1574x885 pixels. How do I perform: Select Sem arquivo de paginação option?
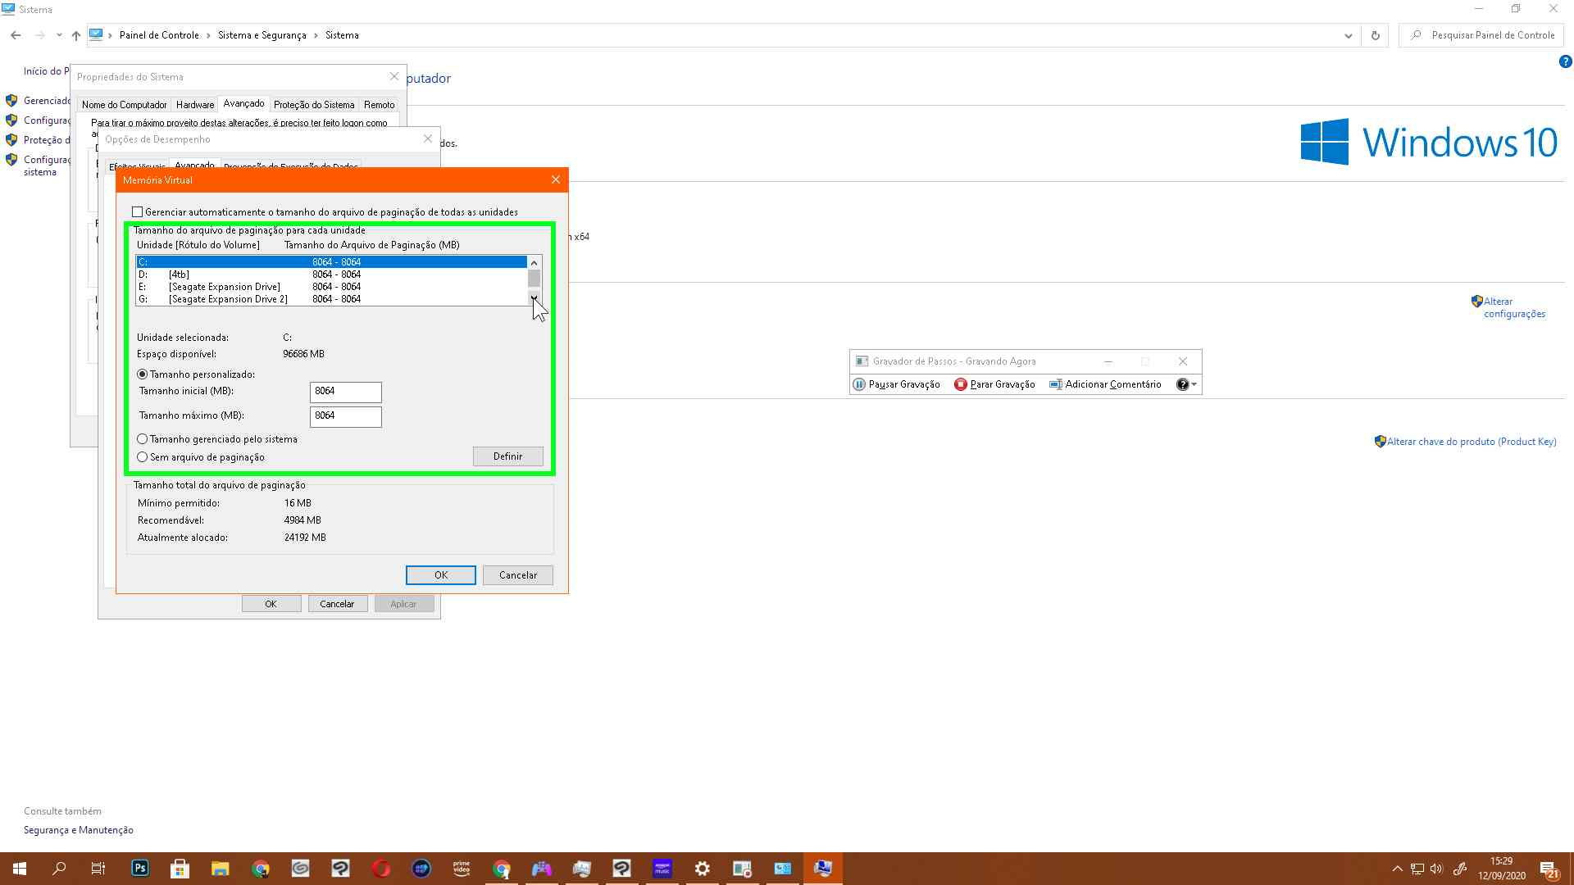click(143, 457)
